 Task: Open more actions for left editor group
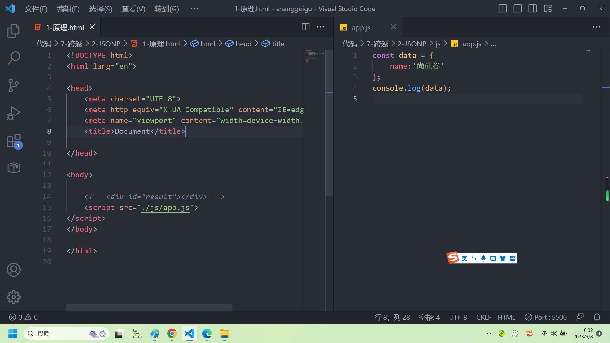click(x=320, y=27)
